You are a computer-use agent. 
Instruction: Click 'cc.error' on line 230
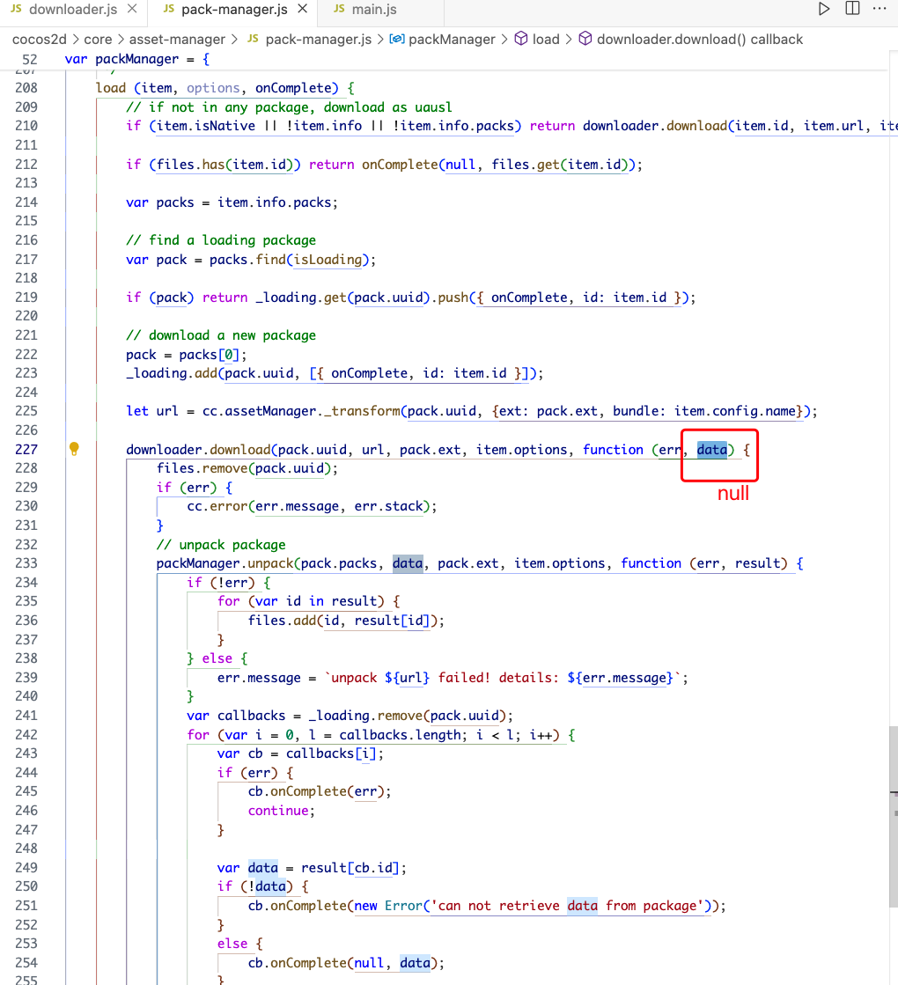click(217, 506)
